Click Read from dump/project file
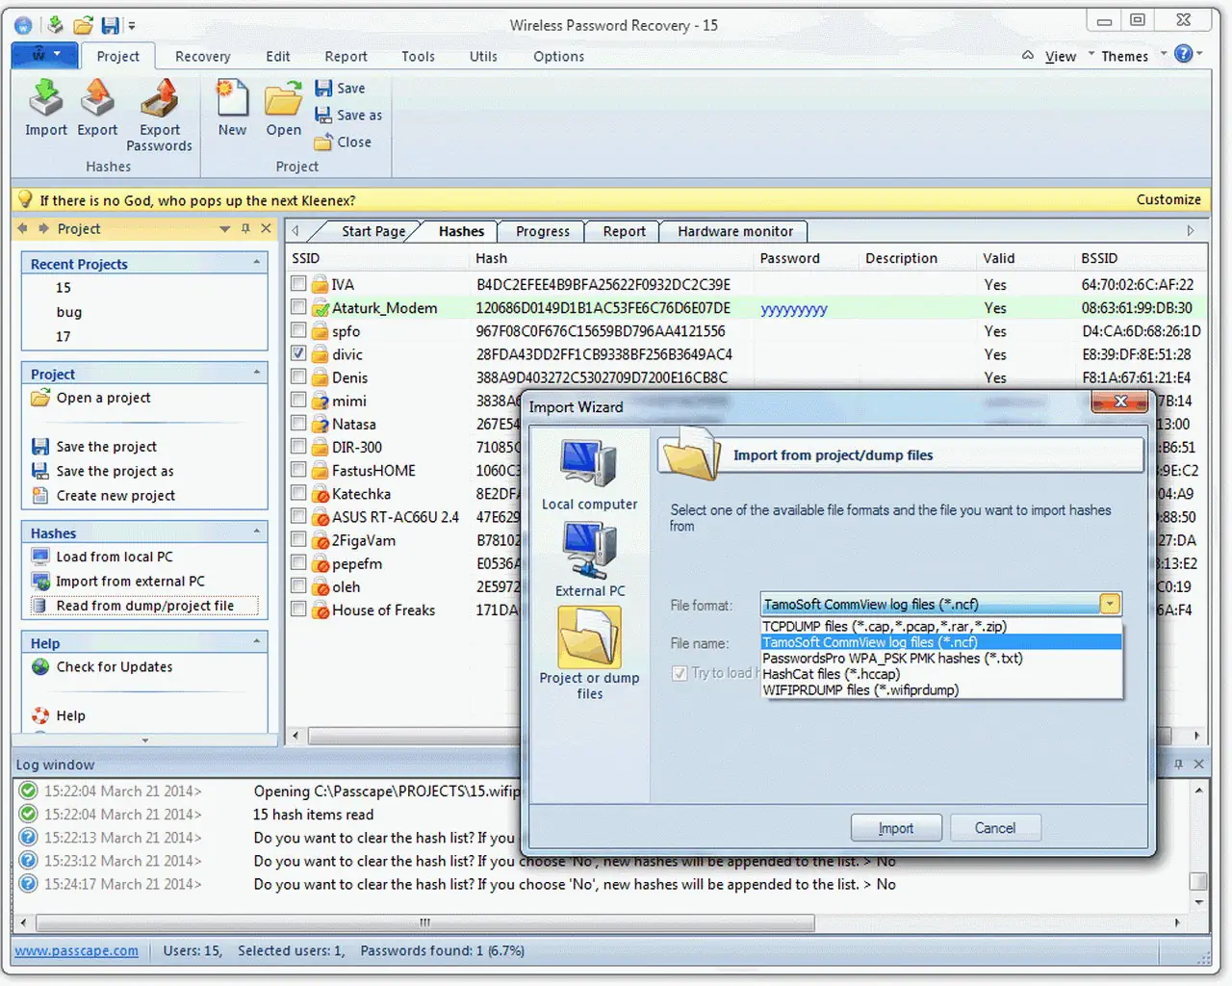Viewport: 1232px width, 986px height. [144, 606]
